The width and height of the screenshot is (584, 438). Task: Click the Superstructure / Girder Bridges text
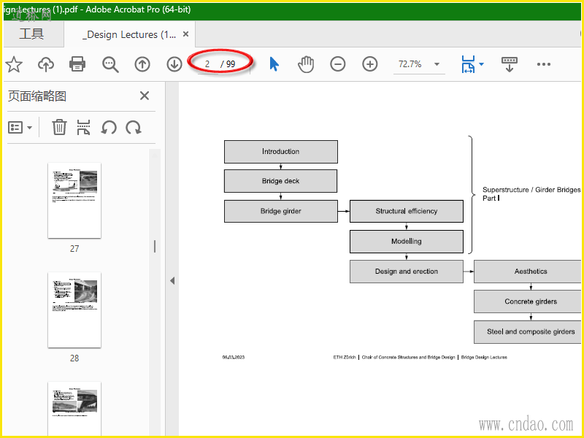pyautogui.click(x=531, y=190)
